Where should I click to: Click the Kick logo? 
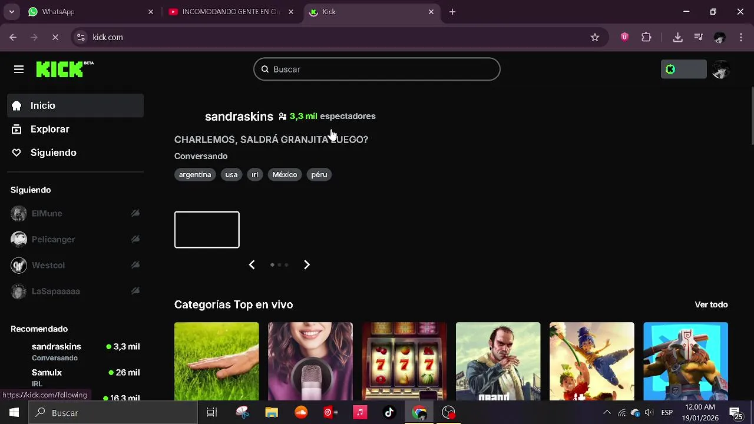pyautogui.click(x=64, y=69)
